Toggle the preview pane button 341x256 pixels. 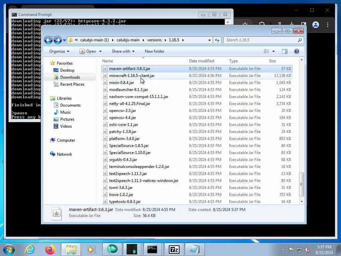[x=285, y=51]
